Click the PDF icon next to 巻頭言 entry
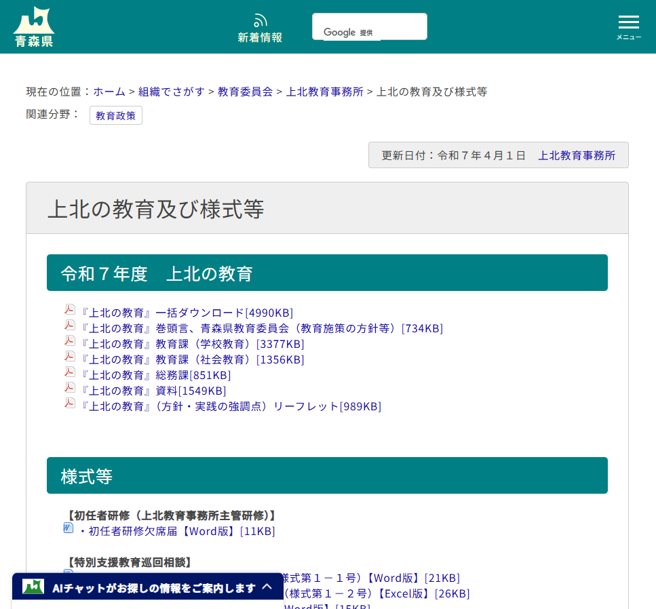The image size is (656, 609). [70, 324]
